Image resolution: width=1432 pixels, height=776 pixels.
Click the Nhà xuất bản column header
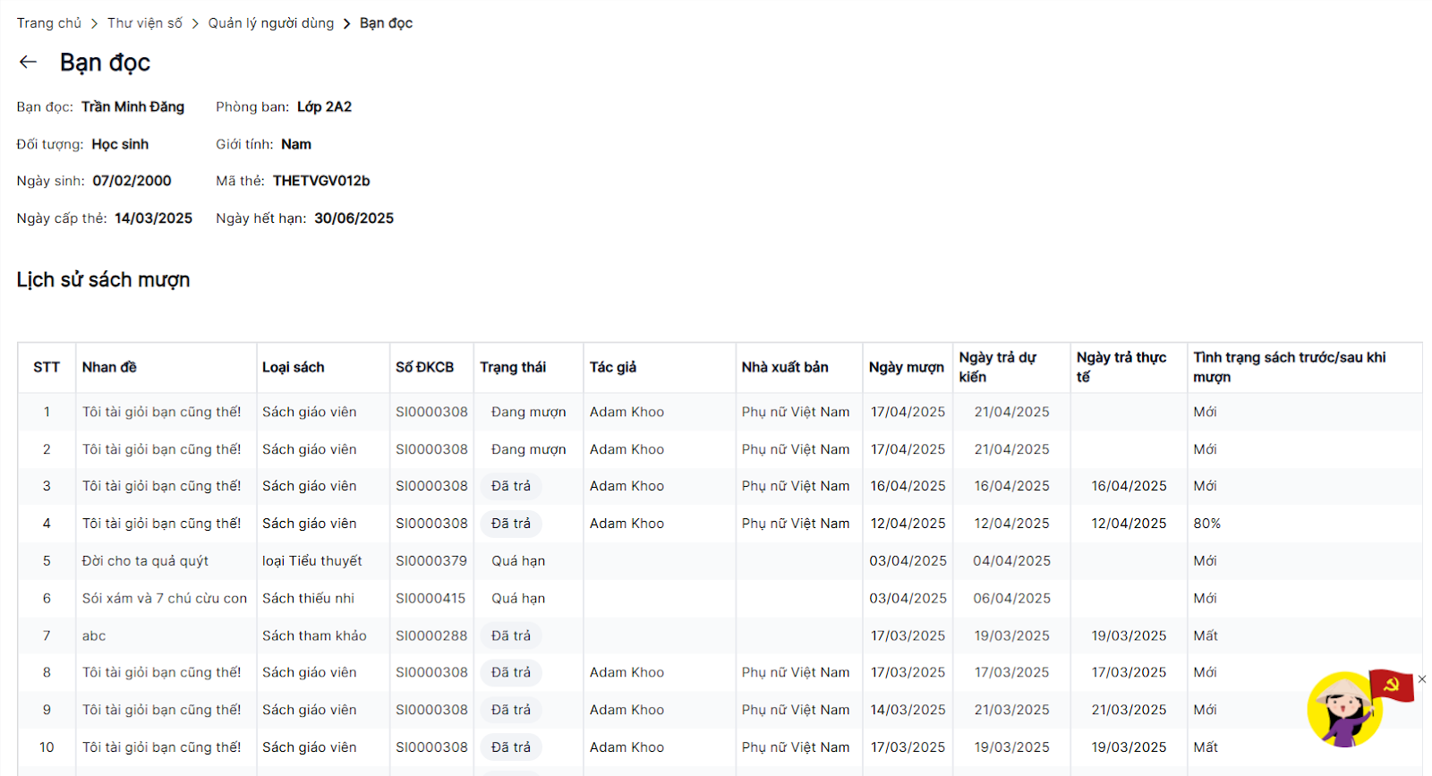pos(785,367)
